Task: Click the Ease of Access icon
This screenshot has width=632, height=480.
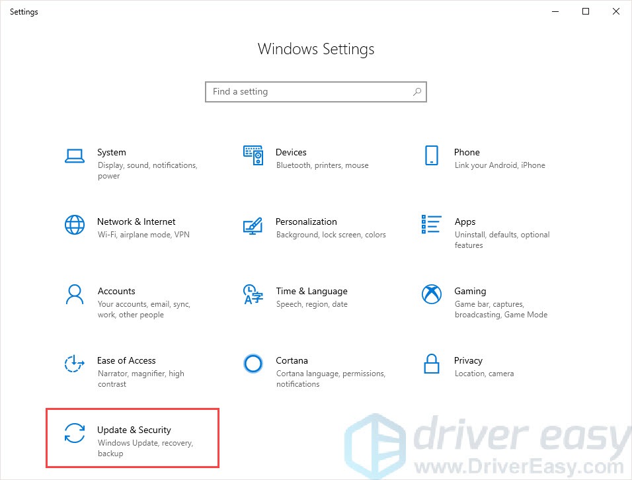Action: pos(75,364)
